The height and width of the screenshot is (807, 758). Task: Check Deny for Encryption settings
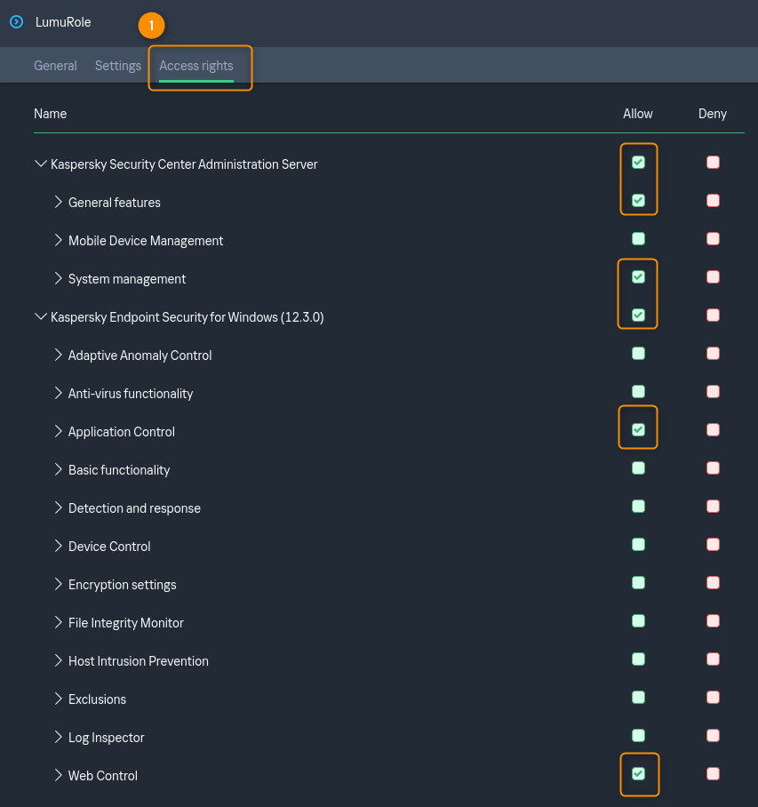(713, 583)
